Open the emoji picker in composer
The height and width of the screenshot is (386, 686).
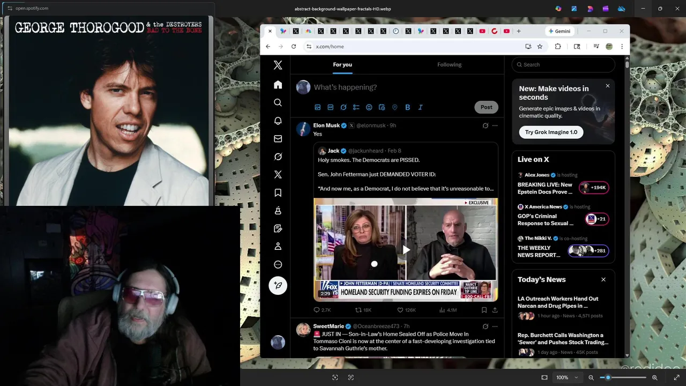point(369,107)
